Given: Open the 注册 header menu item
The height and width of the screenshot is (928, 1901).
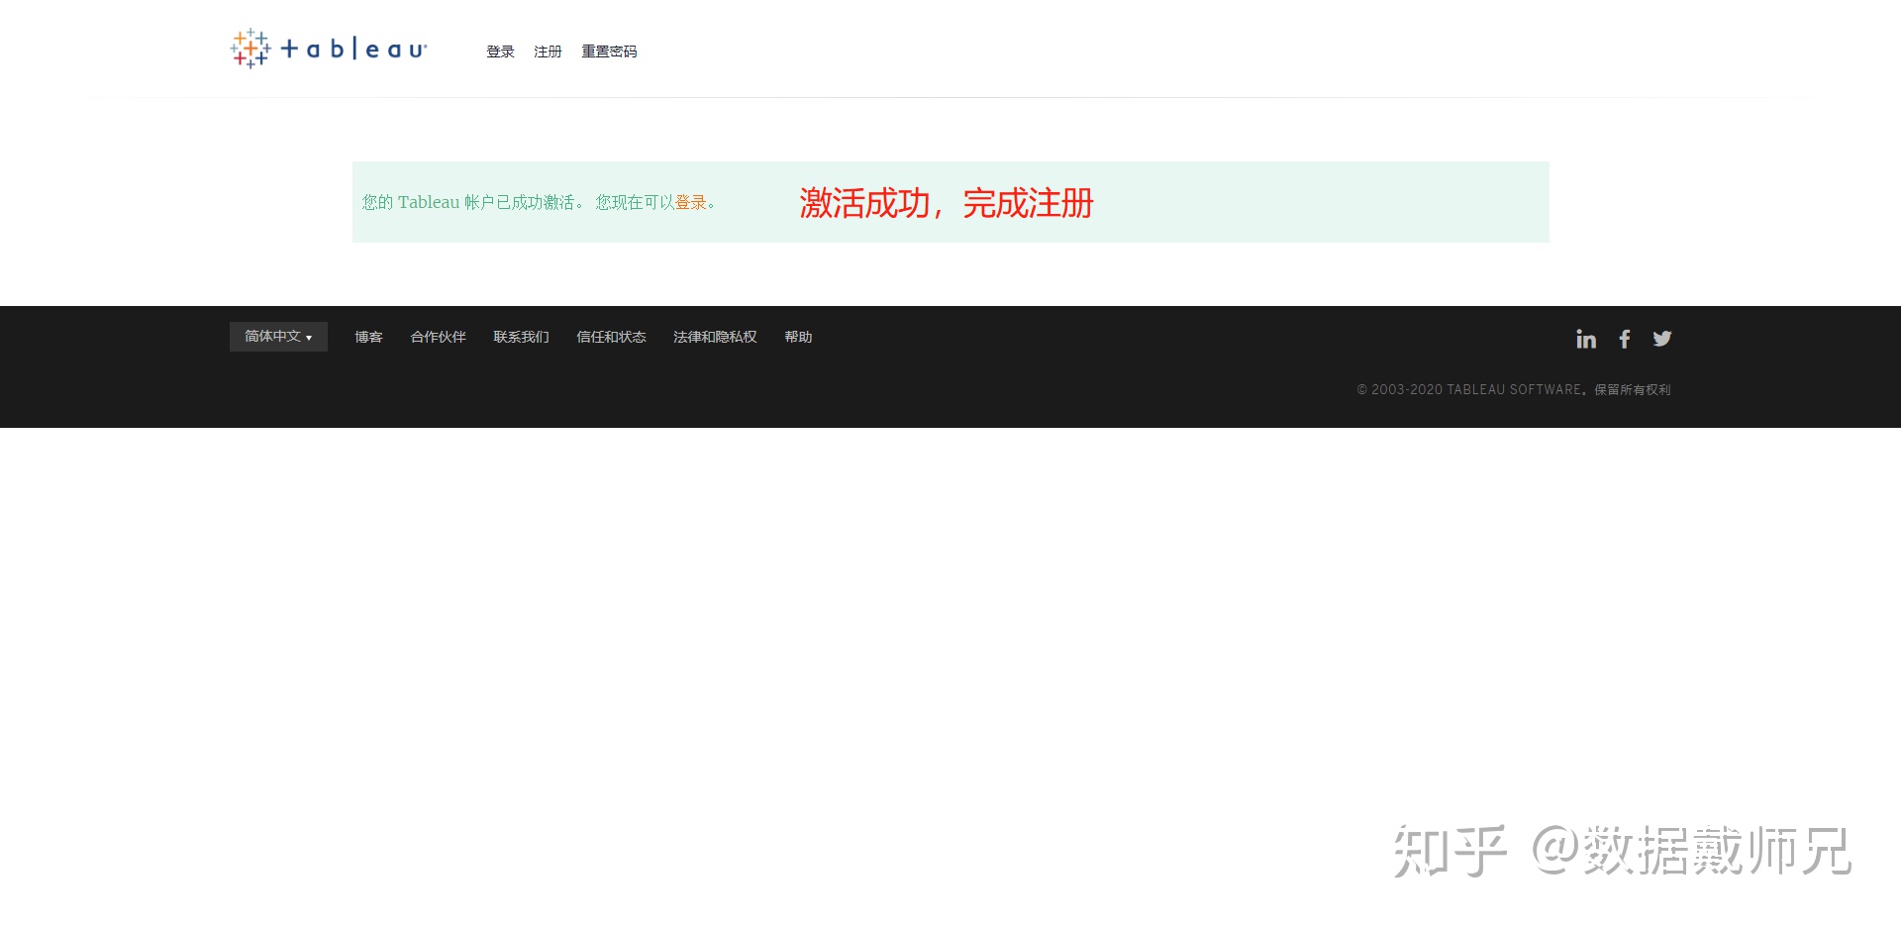Looking at the screenshot, I should [x=548, y=52].
